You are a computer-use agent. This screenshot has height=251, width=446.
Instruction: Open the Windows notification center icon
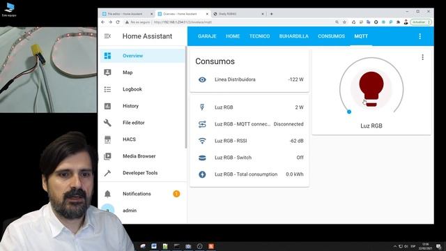click(x=438, y=246)
